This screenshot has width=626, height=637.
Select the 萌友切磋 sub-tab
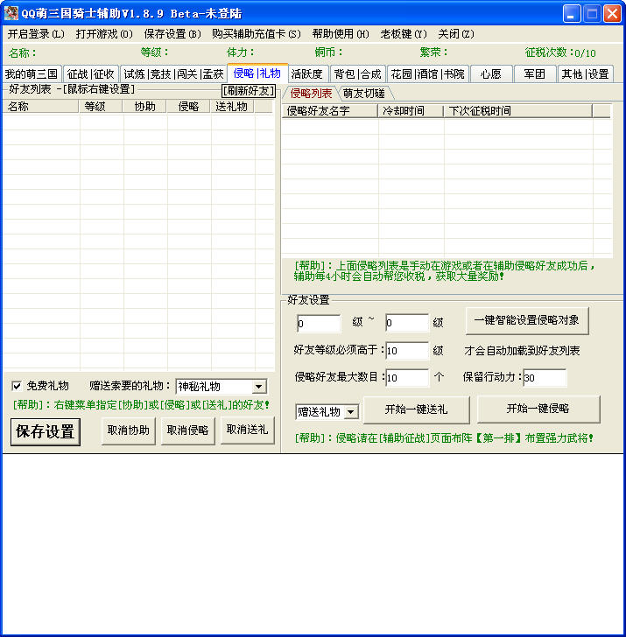pyautogui.click(x=364, y=94)
